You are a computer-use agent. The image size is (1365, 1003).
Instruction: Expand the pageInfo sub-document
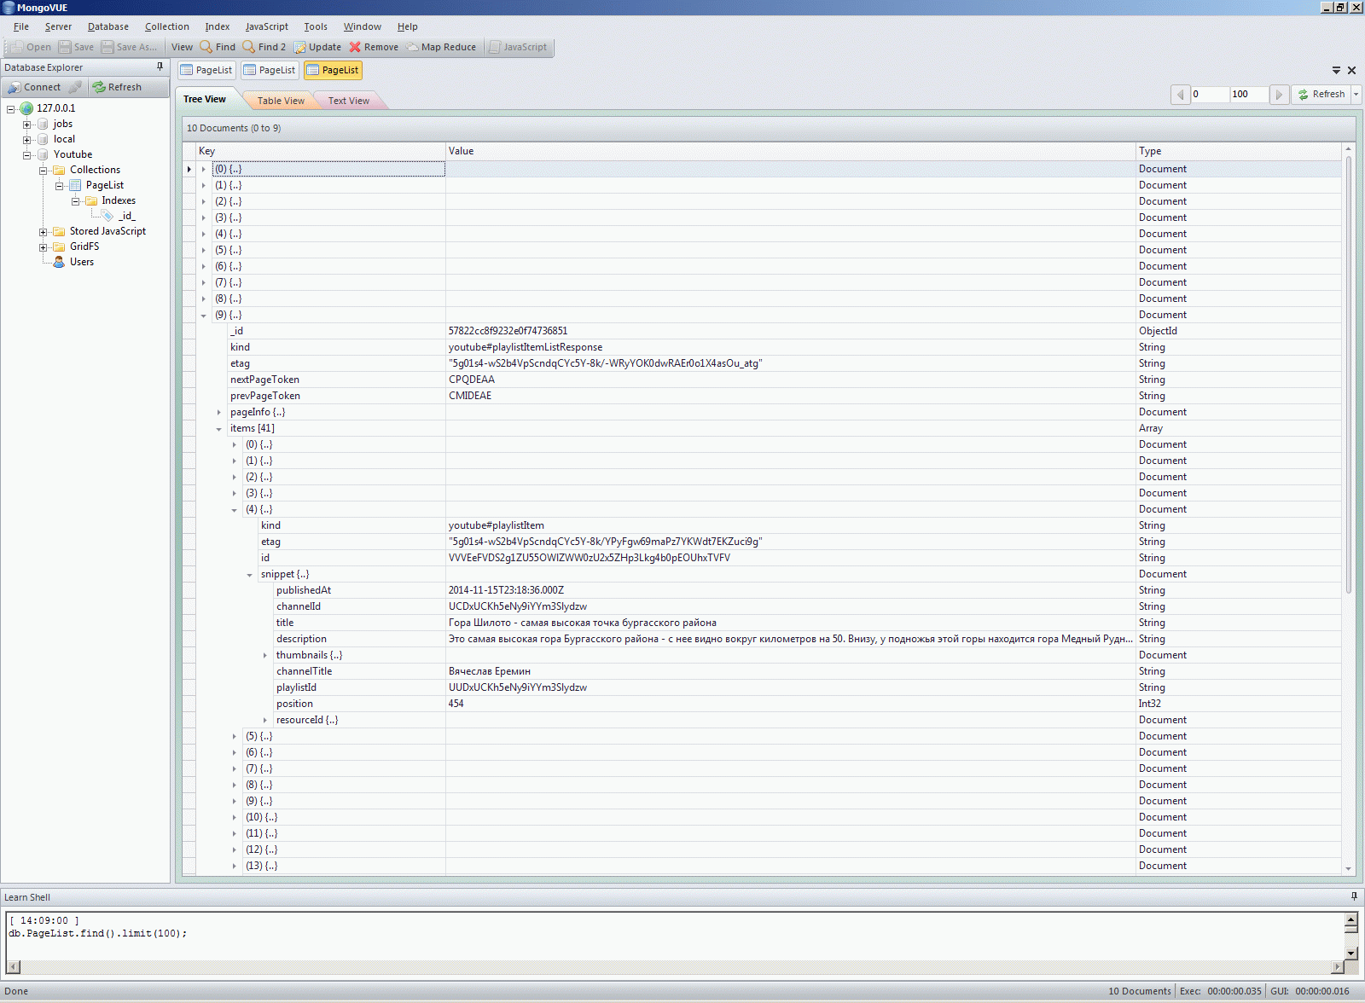pyautogui.click(x=219, y=413)
